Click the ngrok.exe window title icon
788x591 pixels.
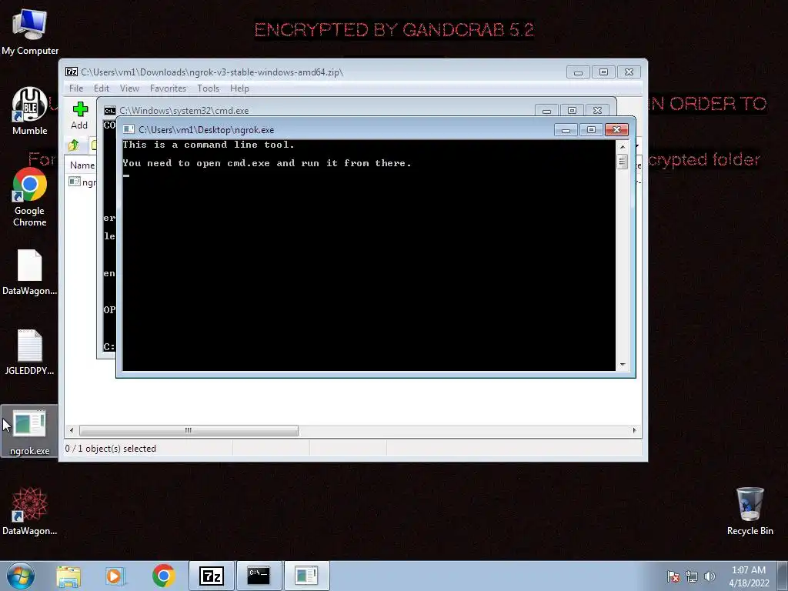click(x=129, y=129)
